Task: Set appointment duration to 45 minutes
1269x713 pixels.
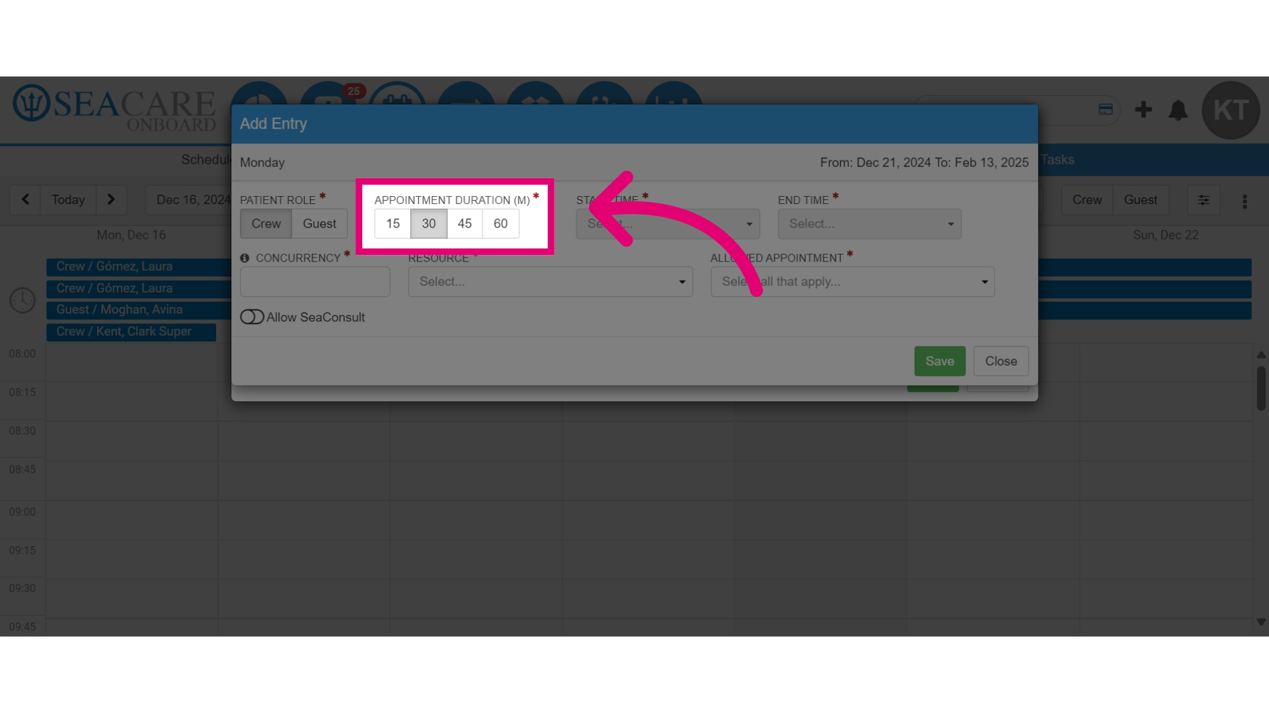Action: click(x=465, y=224)
